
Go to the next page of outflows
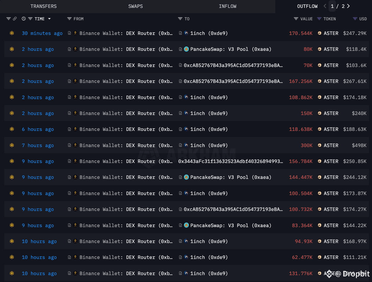(348, 6)
